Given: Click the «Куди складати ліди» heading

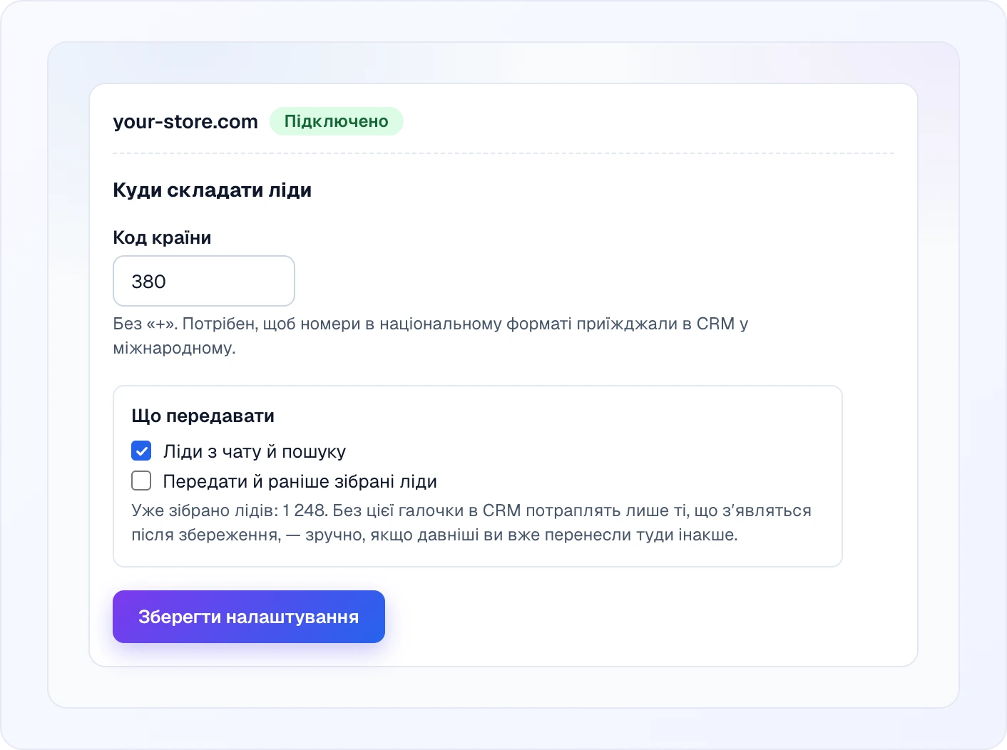Looking at the screenshot, I should click(x=213, y=190).
